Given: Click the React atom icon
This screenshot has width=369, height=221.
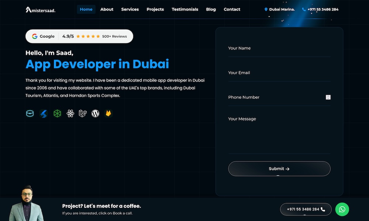Looking at the screenshot, I should [x=70, y=113].
